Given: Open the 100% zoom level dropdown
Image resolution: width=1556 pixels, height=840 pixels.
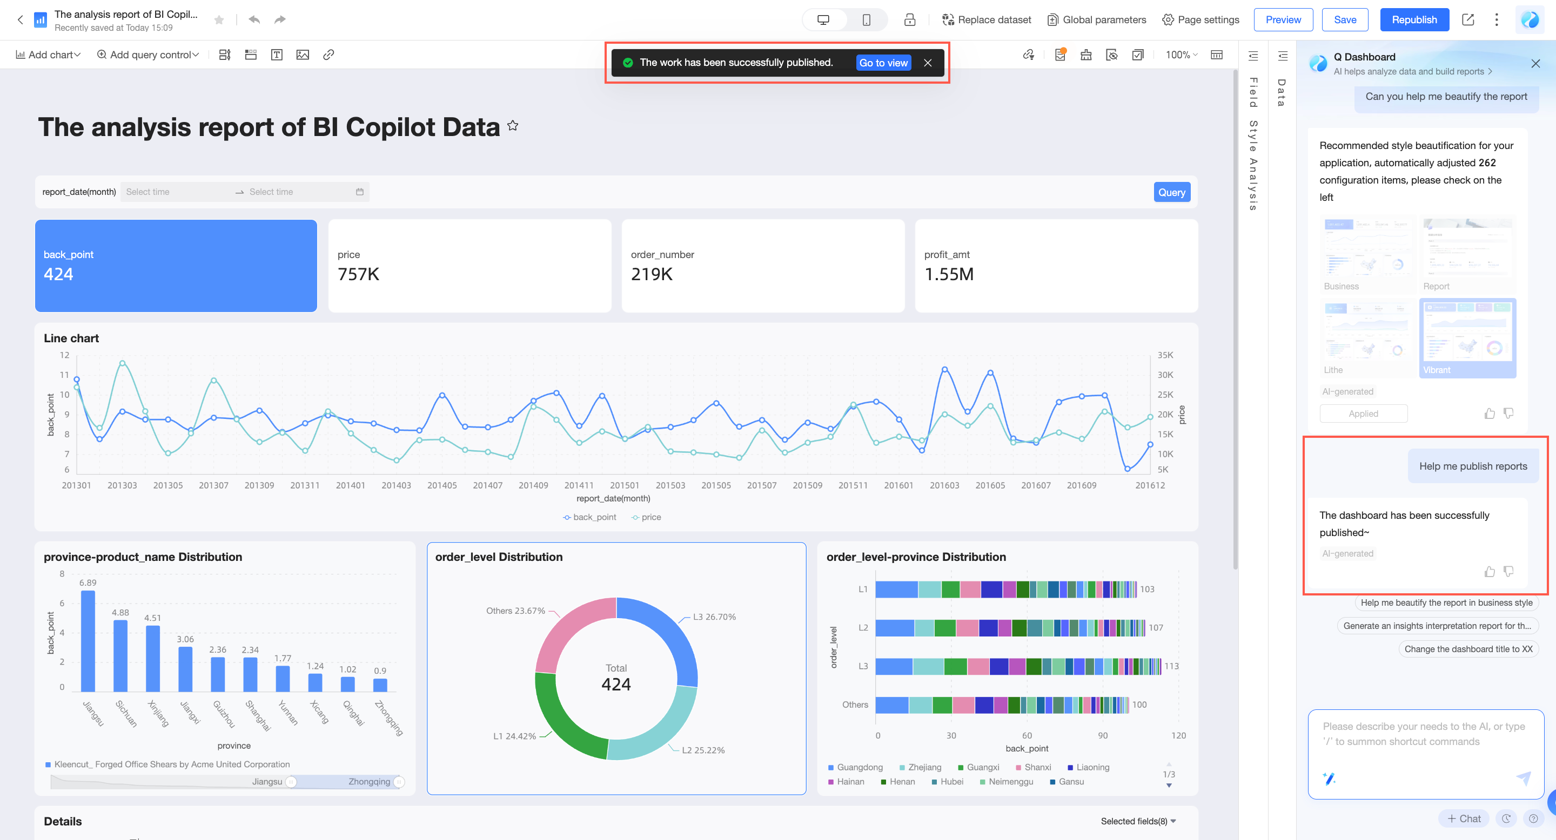Looking at the screenshot, I should (x=1181, y=55).
